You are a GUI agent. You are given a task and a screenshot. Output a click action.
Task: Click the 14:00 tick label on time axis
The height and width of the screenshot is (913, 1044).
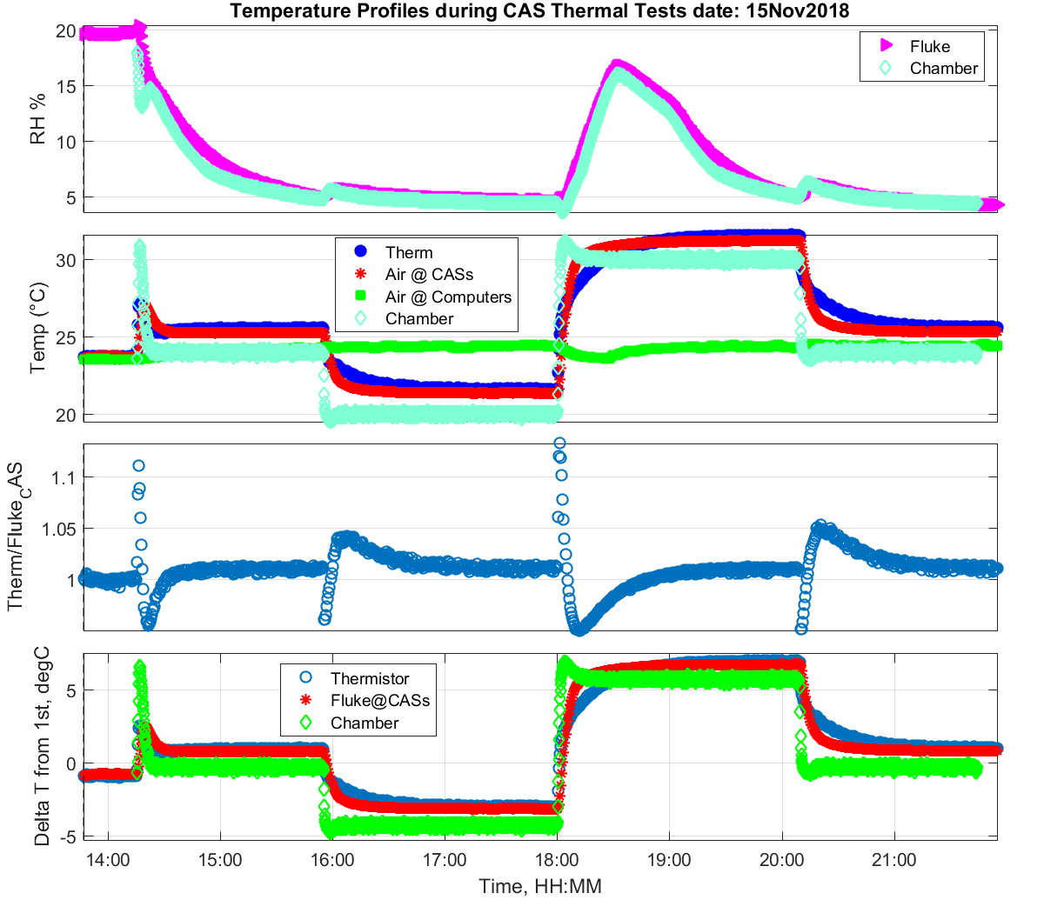point(108,861)
